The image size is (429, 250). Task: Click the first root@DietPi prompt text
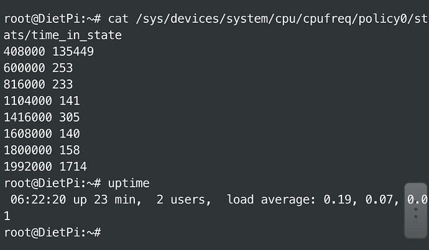coord(52,19)
